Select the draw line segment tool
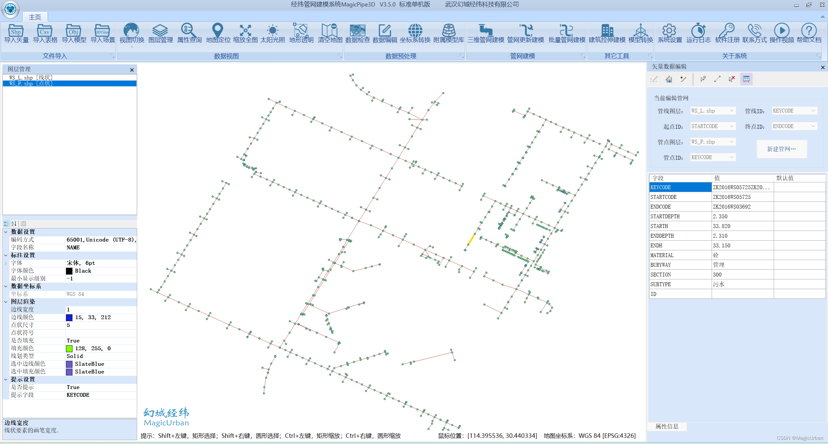Screen dimensions: 828x444 [717, 79]
